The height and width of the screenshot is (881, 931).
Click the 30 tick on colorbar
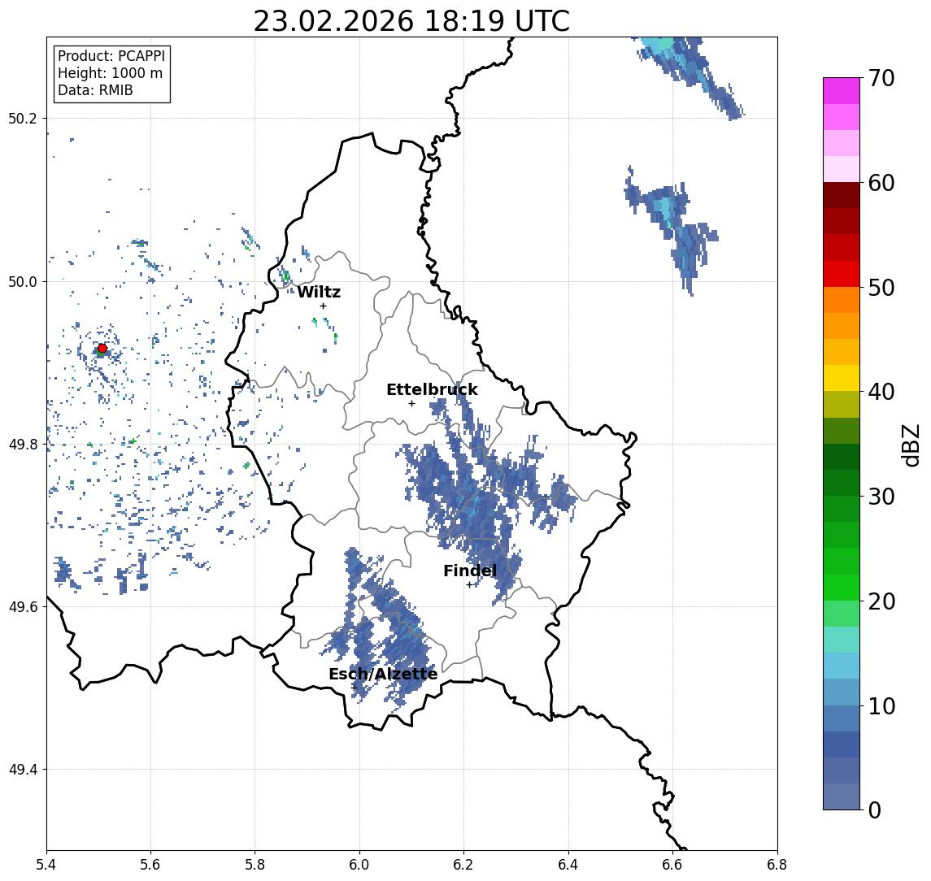point(881,497)
